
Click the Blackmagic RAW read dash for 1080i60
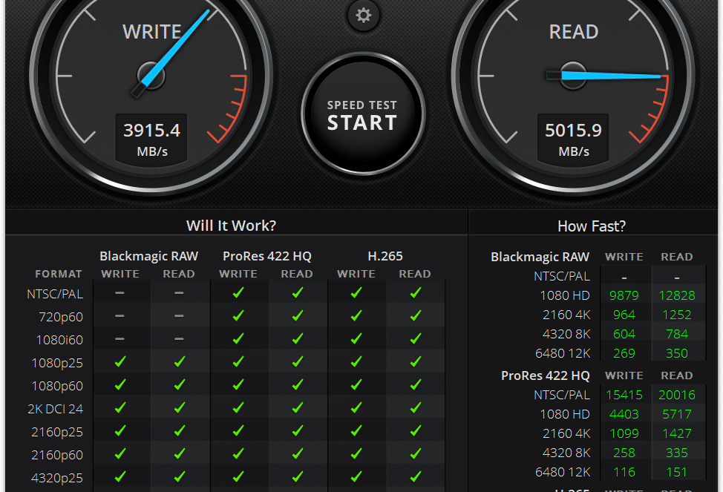(x=179, y=339)
